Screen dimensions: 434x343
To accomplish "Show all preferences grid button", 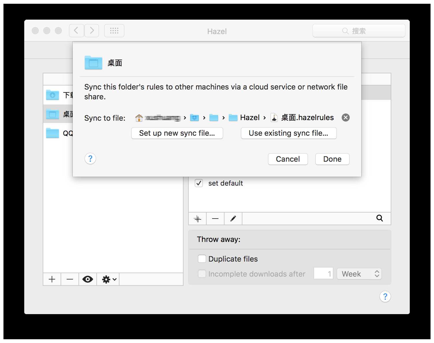I will point(114,31).
